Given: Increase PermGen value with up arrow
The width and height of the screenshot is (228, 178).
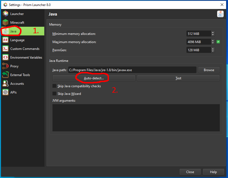Looking at the screenshot, I should (213, 49).
